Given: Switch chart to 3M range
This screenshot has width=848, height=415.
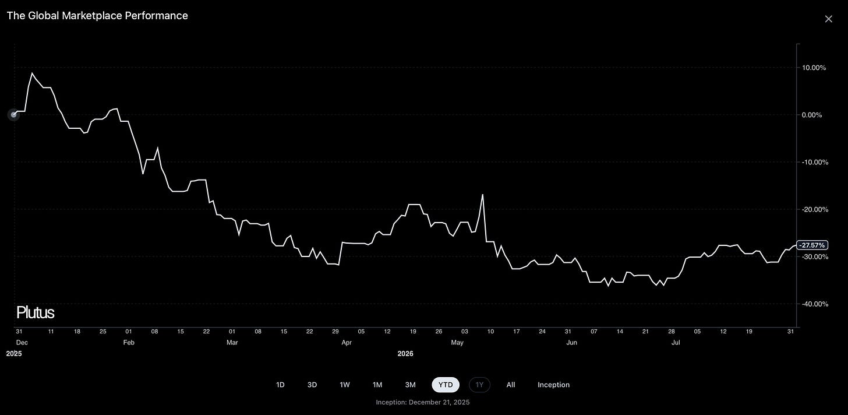Looking at the screenshot, I should 411,385.
